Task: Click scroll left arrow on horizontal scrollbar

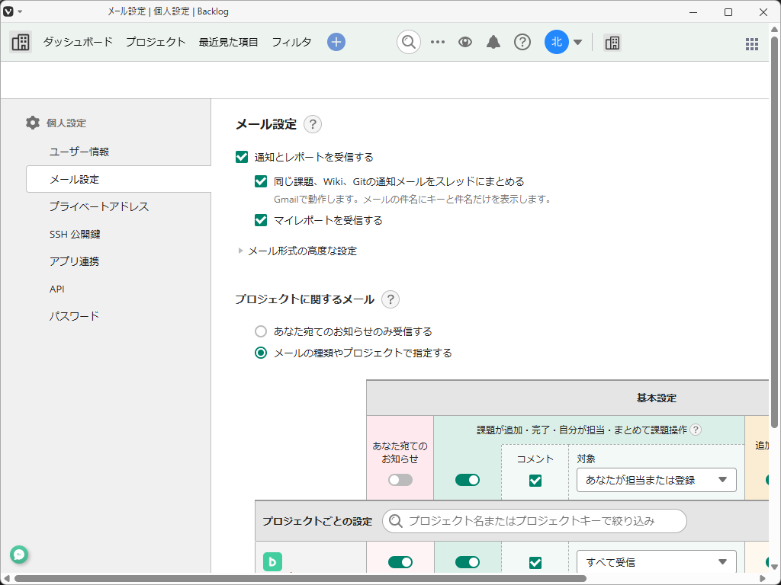Action: pyautogui.click(x=6, y=579)
